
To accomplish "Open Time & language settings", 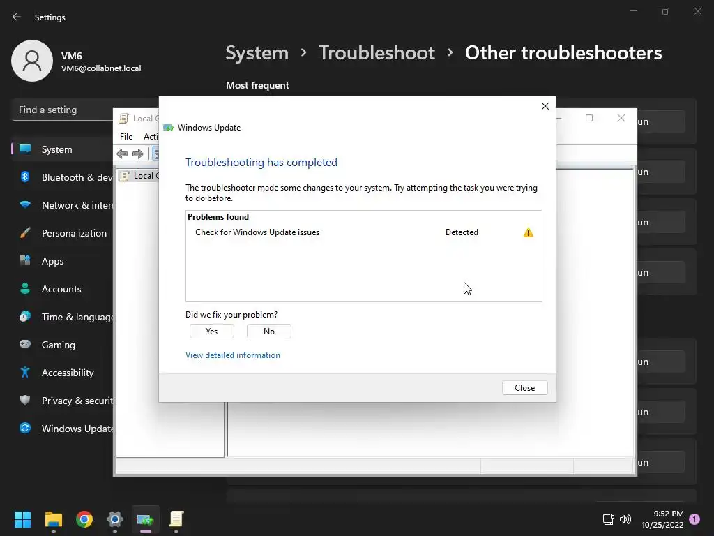I will (62, 317).
